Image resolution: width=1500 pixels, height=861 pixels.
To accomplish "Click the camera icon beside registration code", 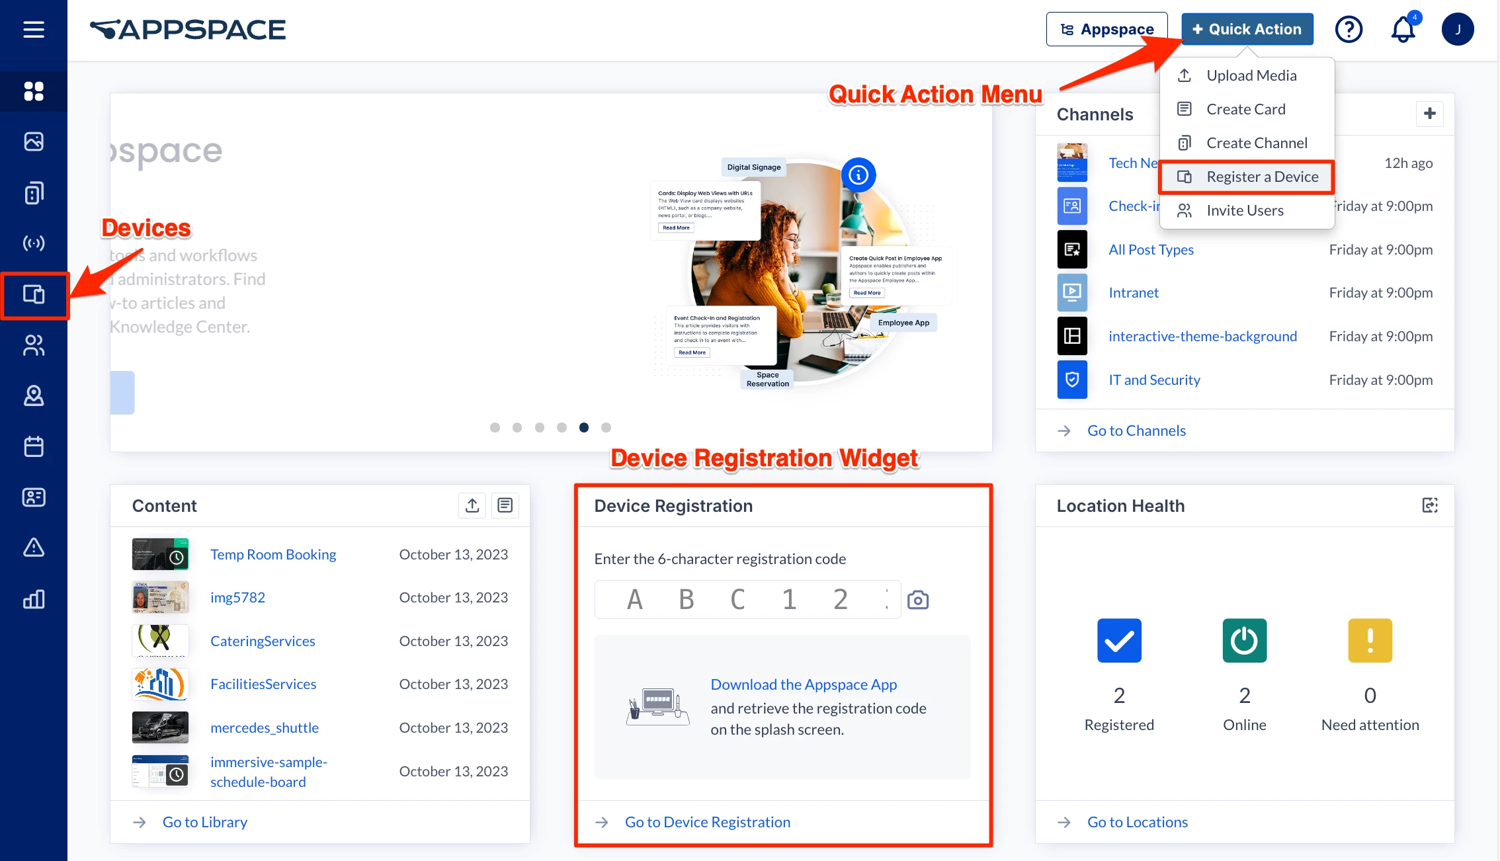I will pyautogui.click(x=918, y=600).
